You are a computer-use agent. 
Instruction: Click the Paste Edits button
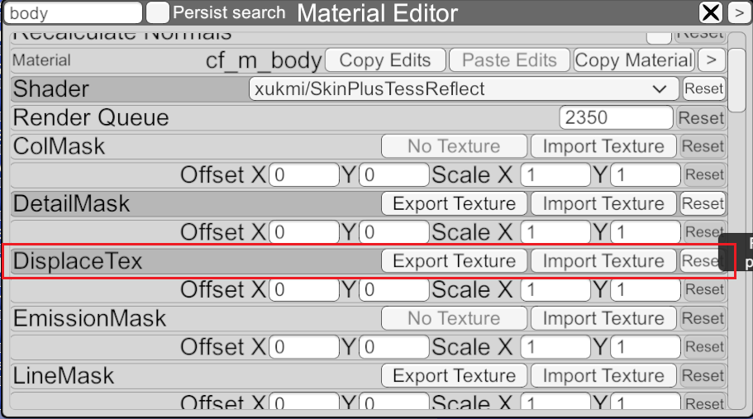(508, 60)
